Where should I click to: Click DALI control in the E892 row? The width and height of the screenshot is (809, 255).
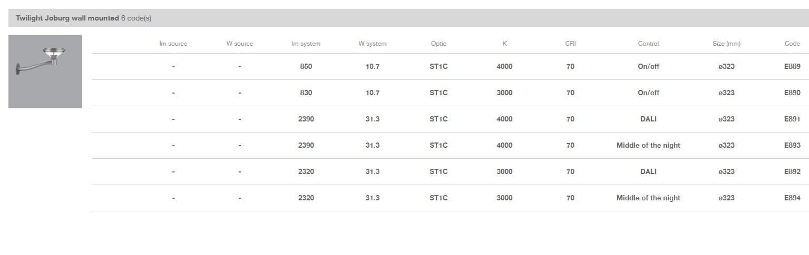(x=648, y=171)
